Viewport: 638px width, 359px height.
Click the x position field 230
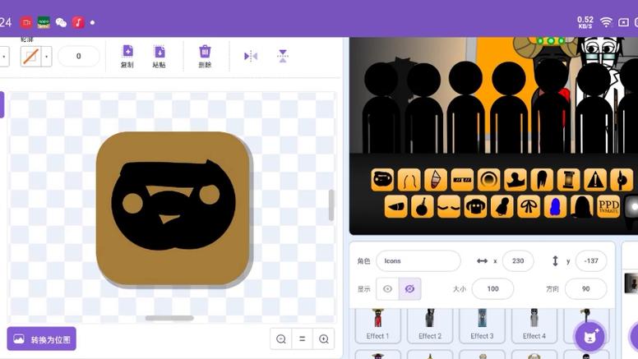[518, 260]
